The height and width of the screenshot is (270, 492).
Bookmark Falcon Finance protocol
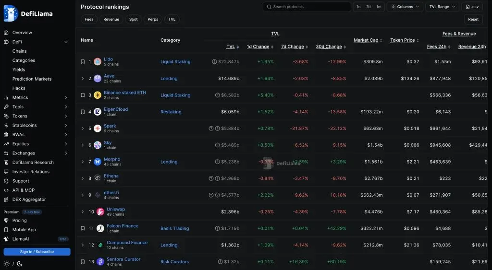pyautogui.click(x=83, y=228)
